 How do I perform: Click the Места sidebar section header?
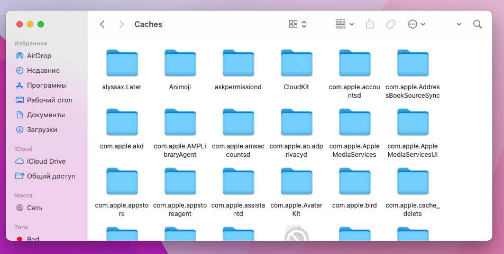point(23,195)
